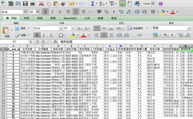Cut selection with the scissors icon

coord(41,3)
